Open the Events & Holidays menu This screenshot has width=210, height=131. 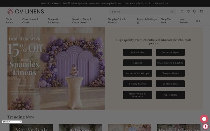click(147, 21)
